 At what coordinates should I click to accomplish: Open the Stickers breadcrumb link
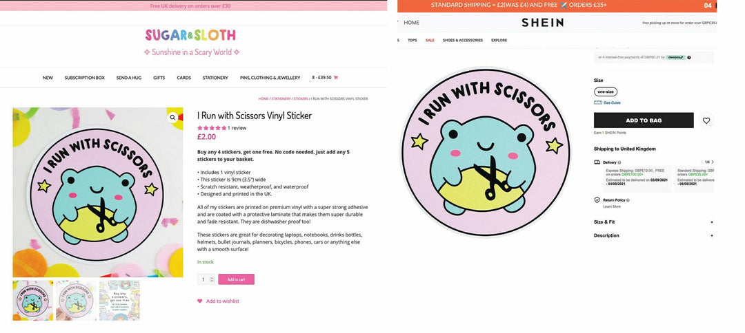301,98
